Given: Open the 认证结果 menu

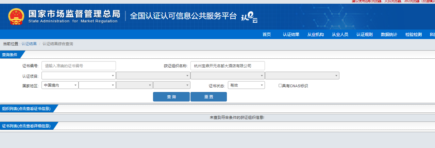Looking at the screenshot, I should tap(291, 35).
